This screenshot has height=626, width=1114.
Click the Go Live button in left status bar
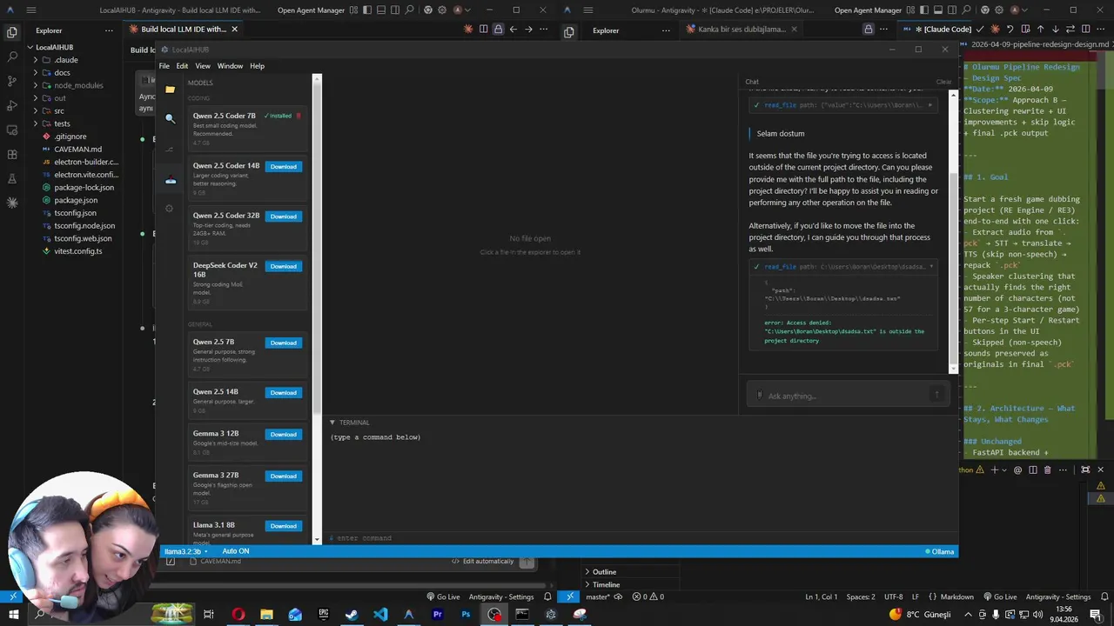pos(443,596)
